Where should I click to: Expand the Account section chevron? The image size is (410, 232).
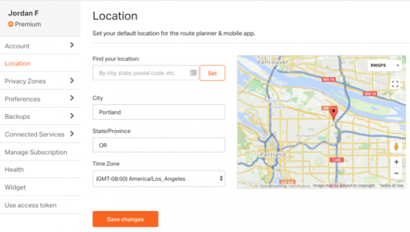click(72, 45)
